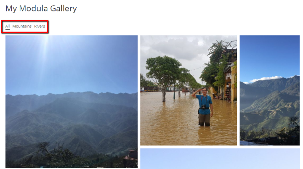Open the flooded street photo

tap(189, 90)
